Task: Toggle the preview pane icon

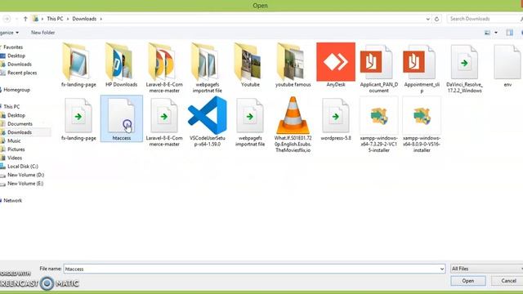Action: point(509,33)
